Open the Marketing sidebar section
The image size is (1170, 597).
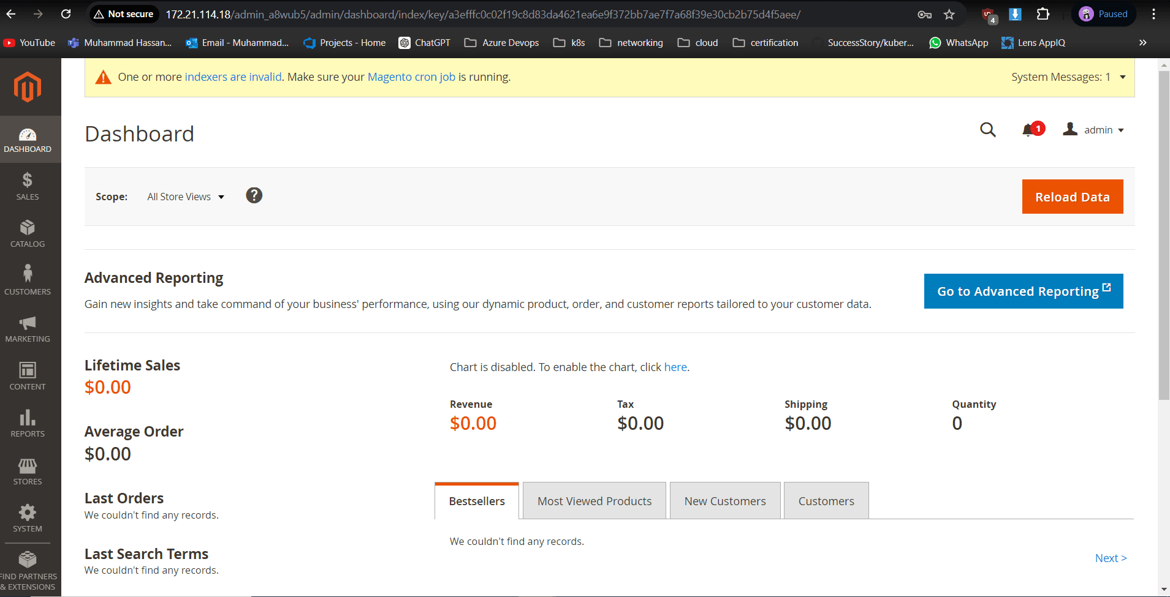point(27,328)
